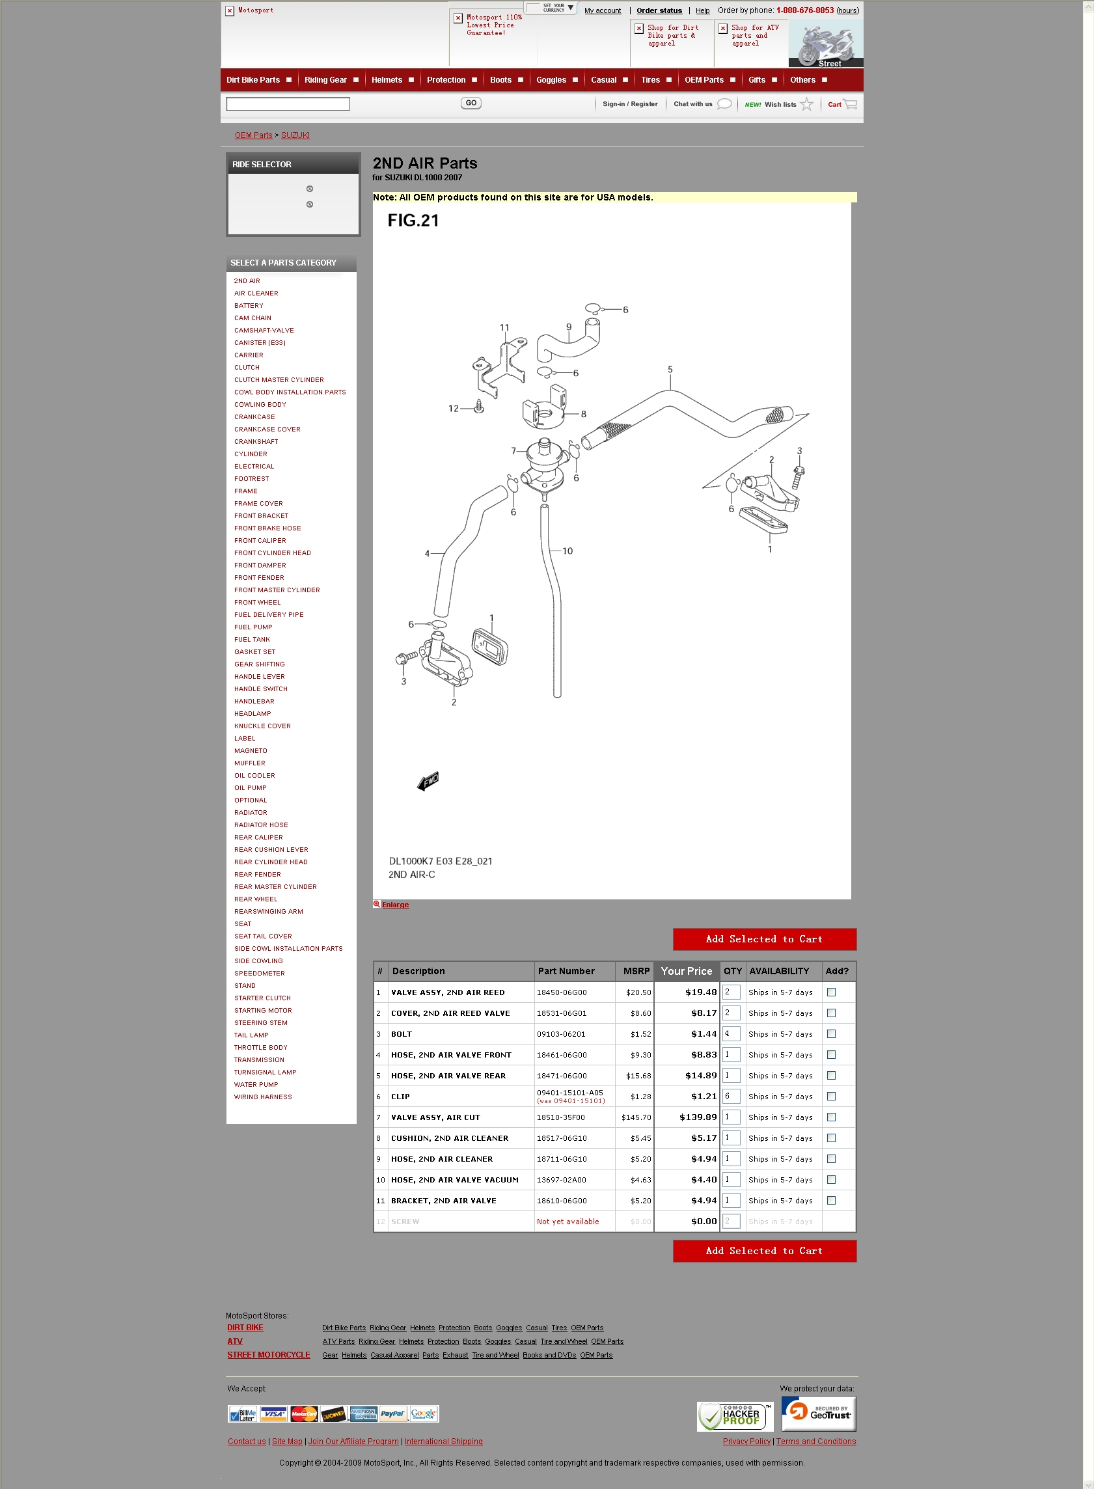This screenshot has width=1094, height=1489.
Task: Open the Privacy Policy link
Action: (746, 1441)
